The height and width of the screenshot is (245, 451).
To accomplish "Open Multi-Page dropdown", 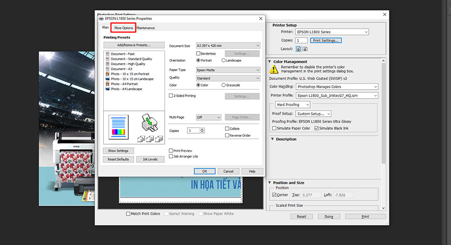I will [x=208, y=117].
